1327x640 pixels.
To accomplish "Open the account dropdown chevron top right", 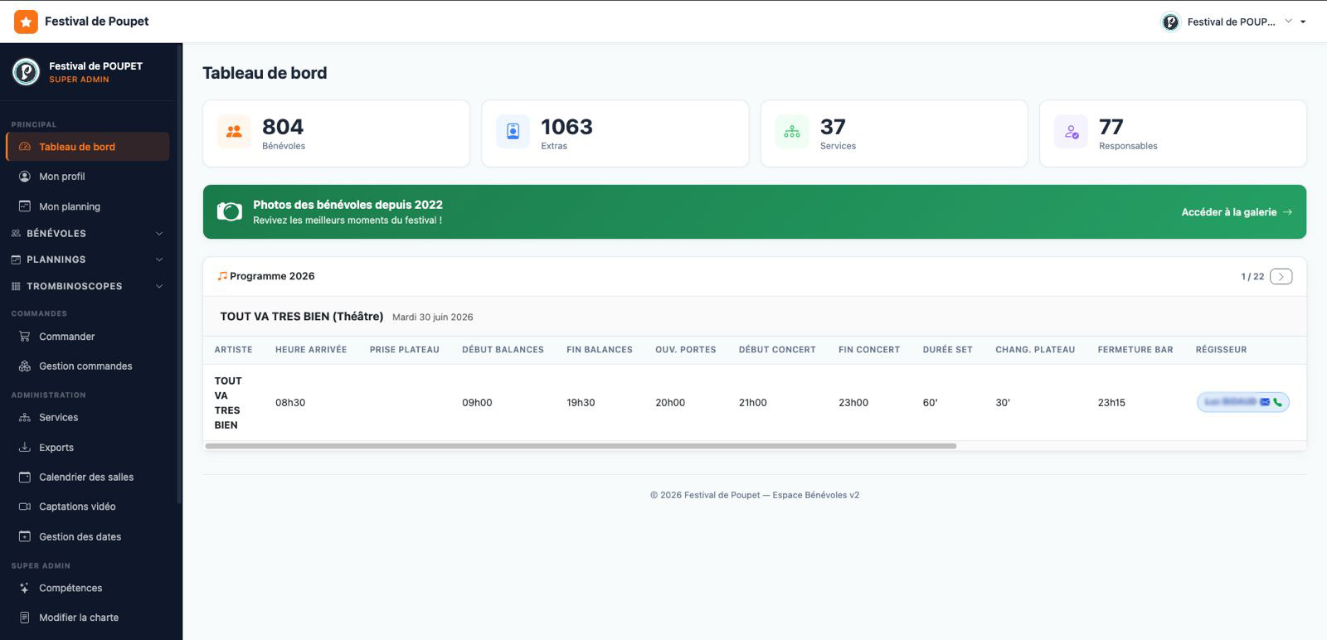I will coord(1289,22).
